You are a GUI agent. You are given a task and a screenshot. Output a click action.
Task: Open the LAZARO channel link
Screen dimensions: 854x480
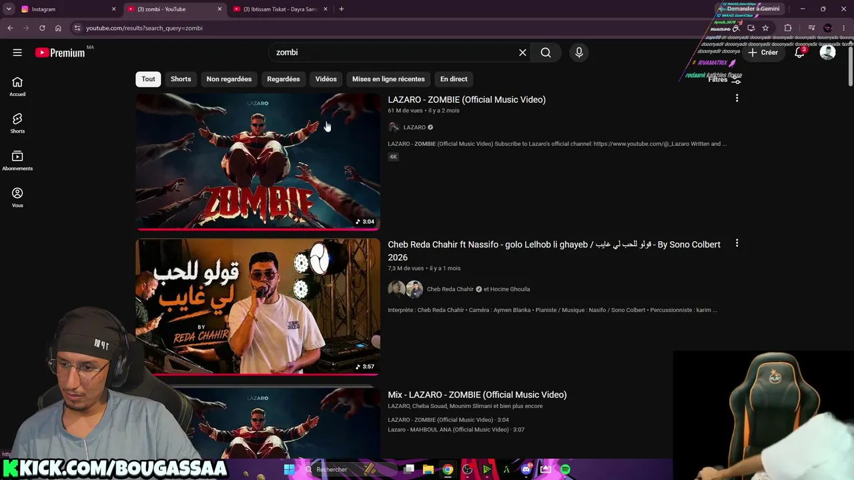point(414,127)
